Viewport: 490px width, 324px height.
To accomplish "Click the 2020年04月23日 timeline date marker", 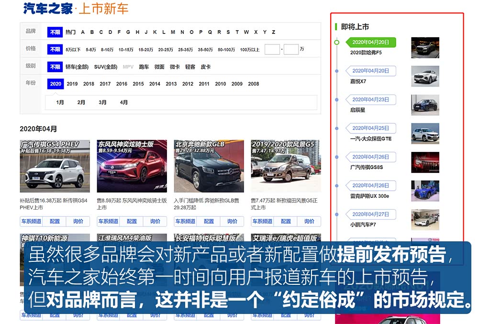I will (371, 99).
